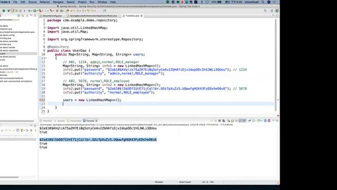Click the editor vertical scrollbar

[x=275, y=64]
